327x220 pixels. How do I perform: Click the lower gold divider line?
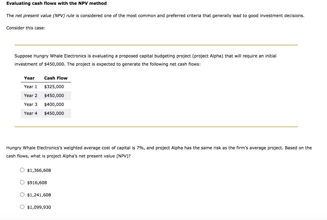pos(156,126)
